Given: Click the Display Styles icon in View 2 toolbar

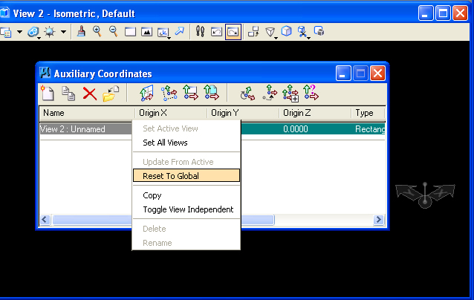Looking at the screenshot, I should tap(33, 32).
